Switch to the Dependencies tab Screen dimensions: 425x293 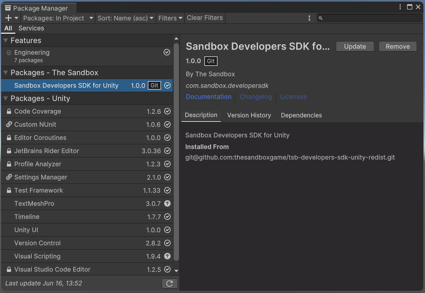pyautogui.click(x=301, y=115)
